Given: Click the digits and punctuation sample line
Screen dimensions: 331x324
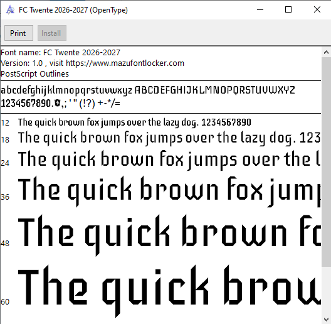Looking at the screenshot, I should (60, 104).
